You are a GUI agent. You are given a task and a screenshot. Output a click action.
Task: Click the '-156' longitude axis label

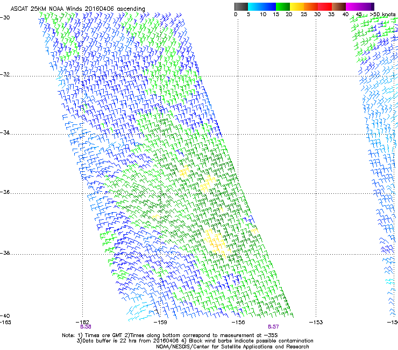click(x=238, y=323)
